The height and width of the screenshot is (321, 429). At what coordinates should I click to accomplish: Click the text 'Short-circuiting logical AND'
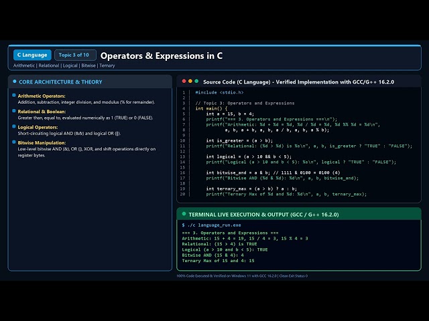(x=46, y=133)
